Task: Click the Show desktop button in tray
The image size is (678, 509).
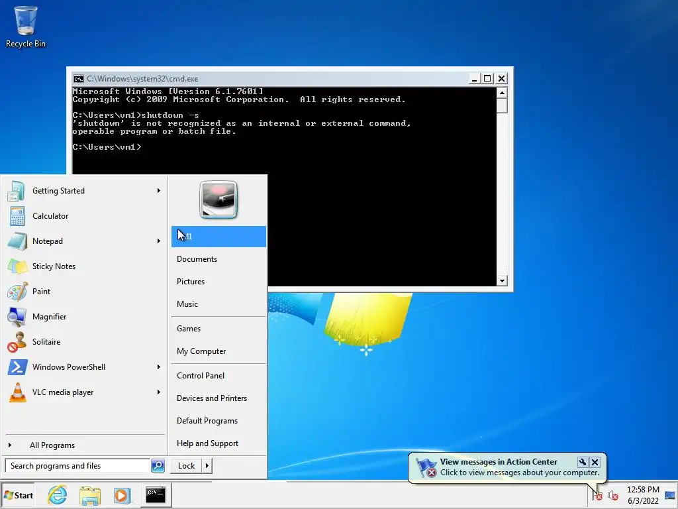Action: [x=670, y=494]
